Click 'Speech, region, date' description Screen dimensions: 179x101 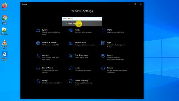click(81, 58)
